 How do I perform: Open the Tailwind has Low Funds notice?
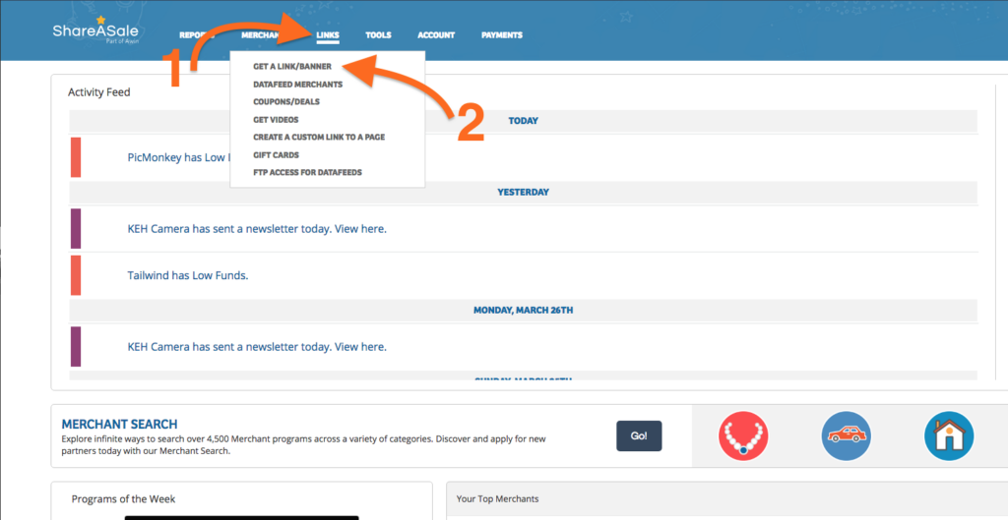(188, 275)
